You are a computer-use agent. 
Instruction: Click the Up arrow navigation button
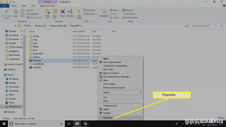pyautogui.click(x=15, y=26)
